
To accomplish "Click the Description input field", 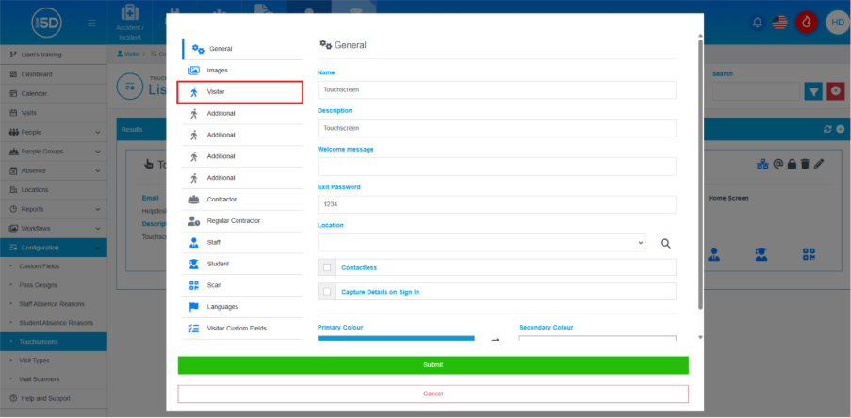I will [x=497, y=128].
